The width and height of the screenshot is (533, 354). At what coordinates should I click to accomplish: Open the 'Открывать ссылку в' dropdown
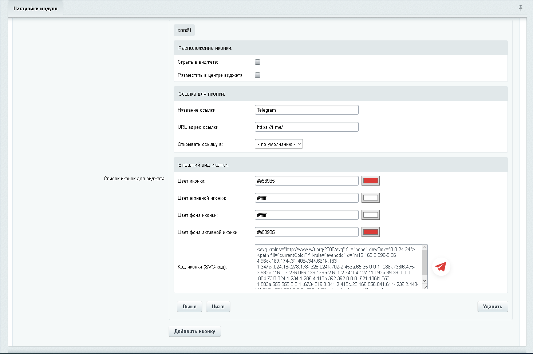(279, 144)
